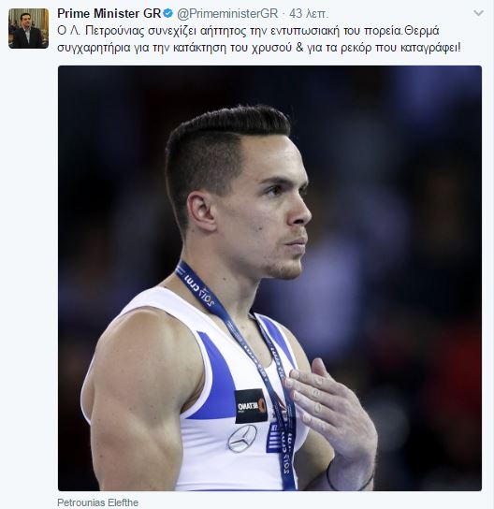This screenshot has width=494, height=509.
Task: Open the 43 λεπ. timestamp link
Action: point(309,14)
